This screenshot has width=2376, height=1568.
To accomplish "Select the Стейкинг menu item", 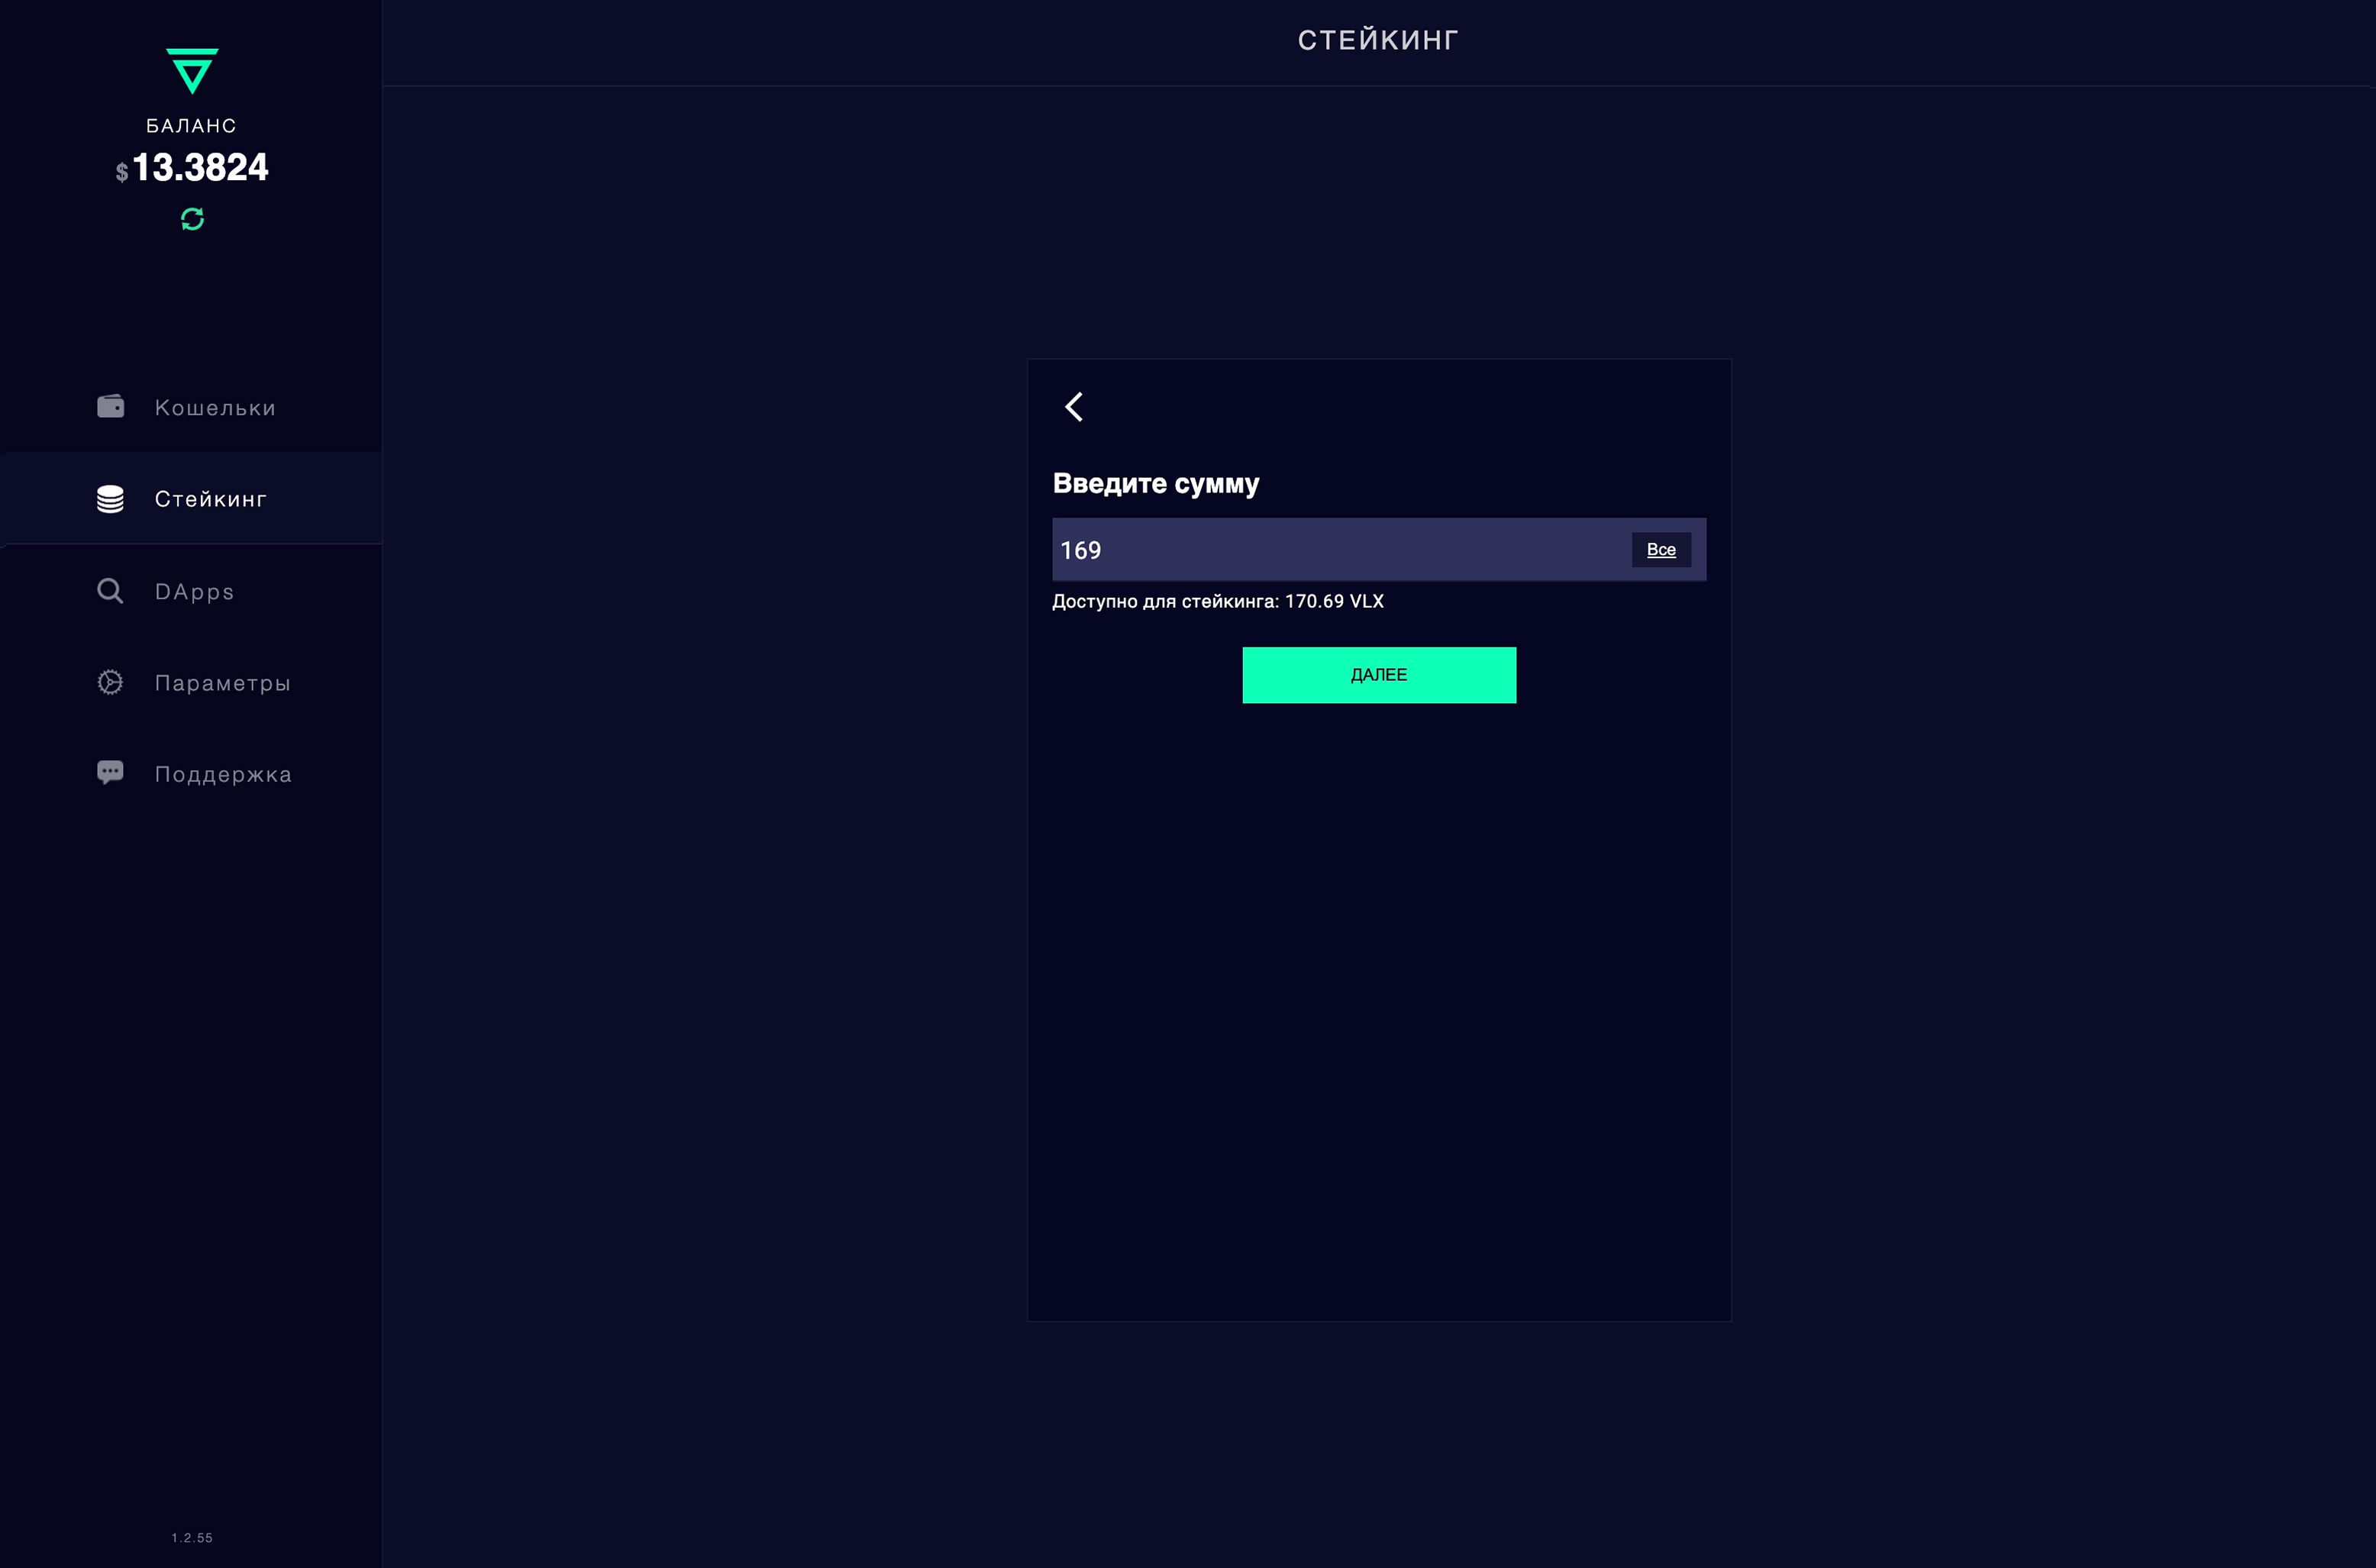I will (191, 498).
